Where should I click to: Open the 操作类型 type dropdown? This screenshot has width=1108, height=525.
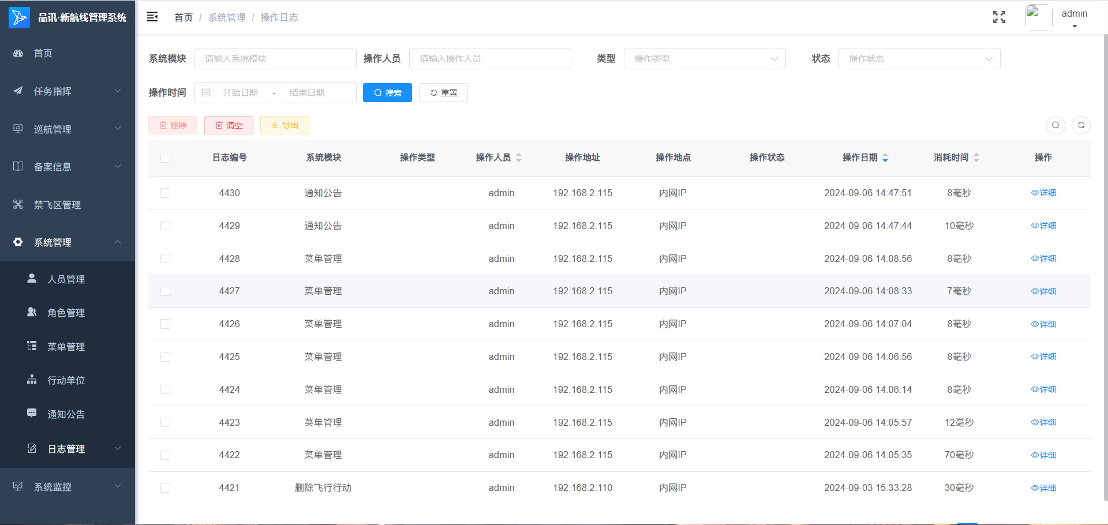coord(705,58)
